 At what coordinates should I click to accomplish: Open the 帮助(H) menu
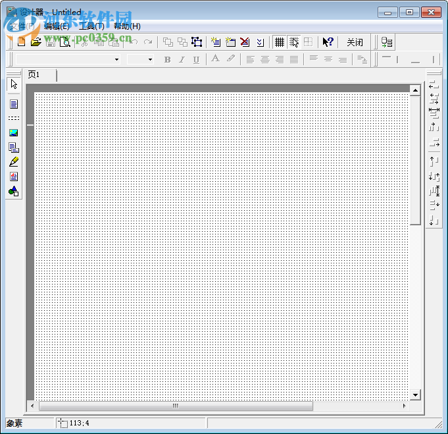click(x=127, y=26)
